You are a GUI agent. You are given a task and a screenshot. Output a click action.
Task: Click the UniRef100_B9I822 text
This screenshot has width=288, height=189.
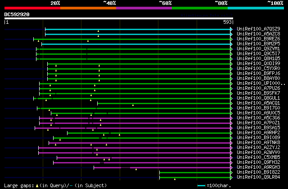click(x=258, y=172)
